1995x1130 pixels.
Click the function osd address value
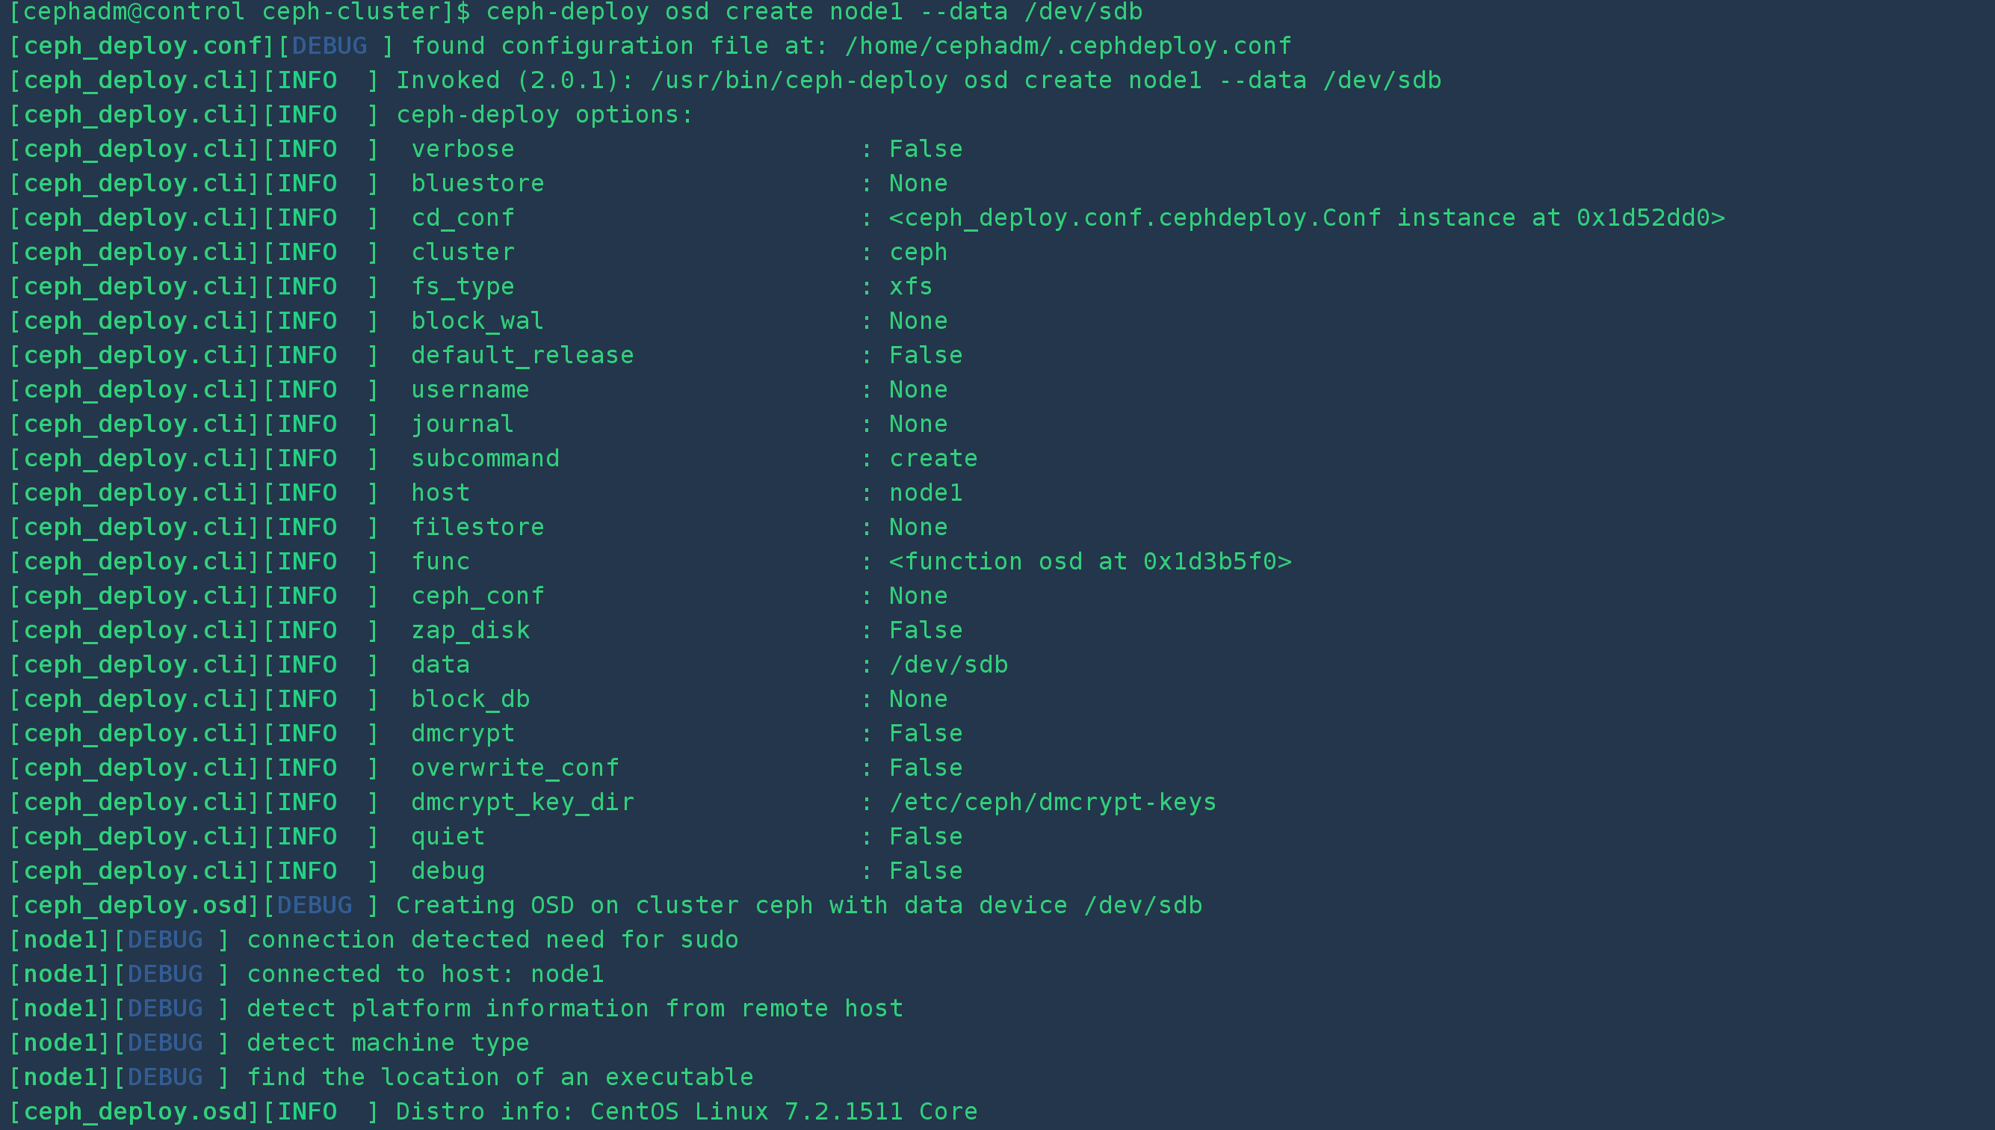click(1090, 562)
